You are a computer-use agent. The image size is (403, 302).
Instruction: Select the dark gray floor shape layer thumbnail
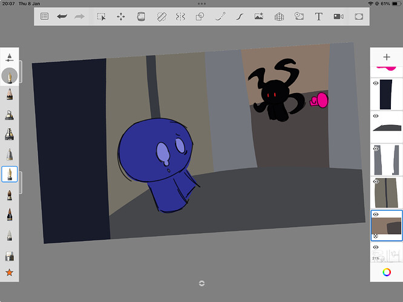click(x=387, y=127)
